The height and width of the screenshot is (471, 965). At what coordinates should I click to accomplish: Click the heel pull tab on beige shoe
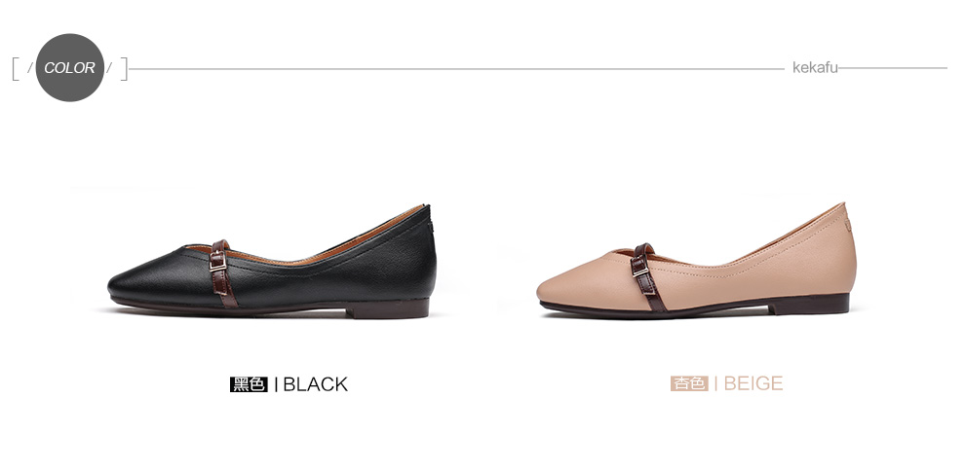tap(848, 225)
